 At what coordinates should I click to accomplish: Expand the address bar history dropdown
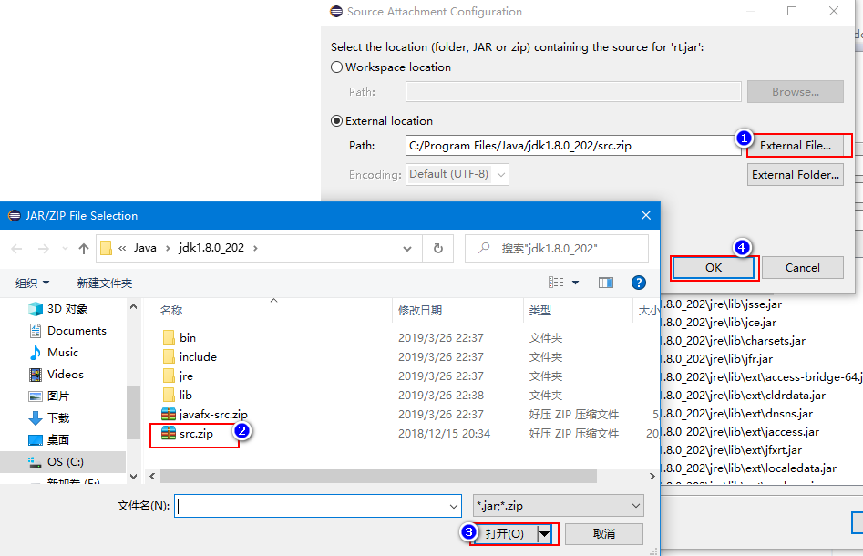pos(407,249)
